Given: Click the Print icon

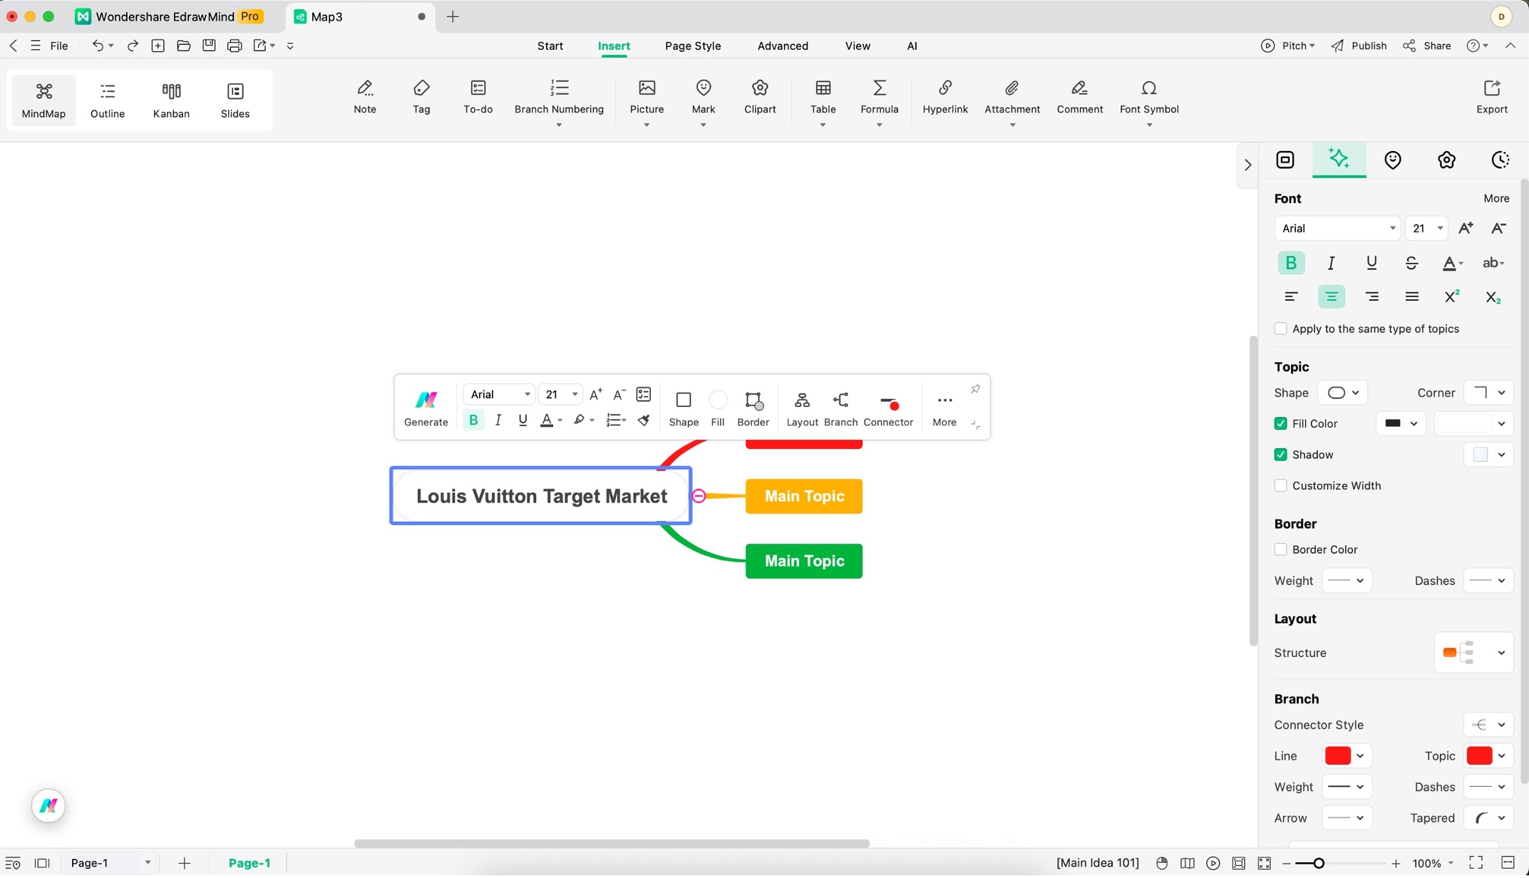Looking at the screenshot, I should click(x=234, y=46).
